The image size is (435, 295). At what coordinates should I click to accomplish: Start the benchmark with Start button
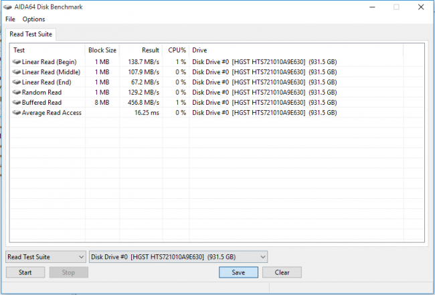[25, 272]
